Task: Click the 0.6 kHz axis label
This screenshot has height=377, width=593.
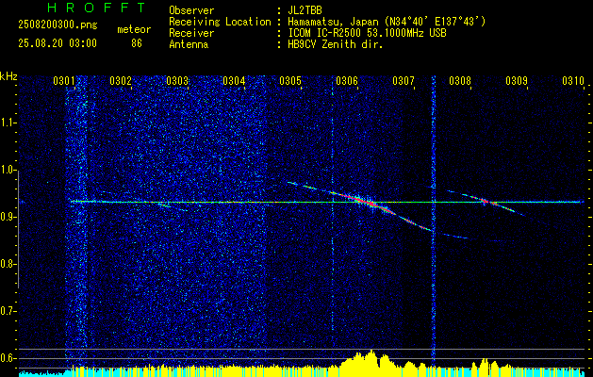Action: coord(8,358)
